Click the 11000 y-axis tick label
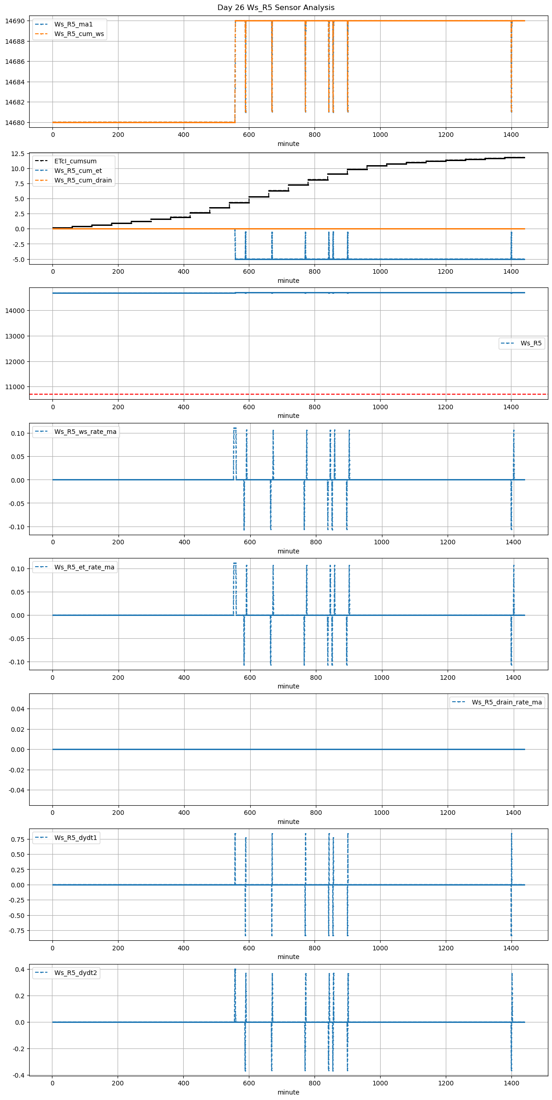552x1100 pixels. tap(15, 387)
